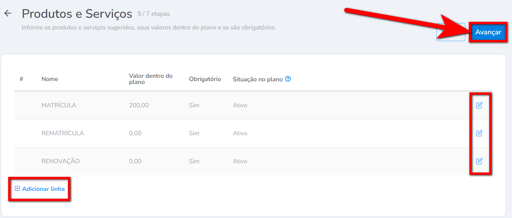
Task: Select the REMATRÍCULA name cell
Action: click(62, 133)
